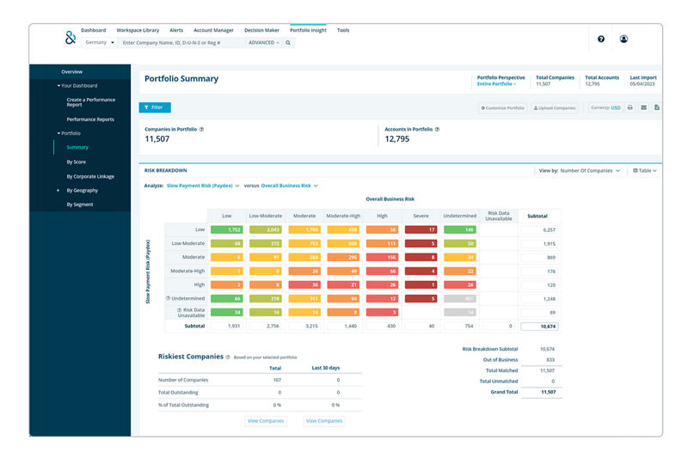This screenshot has height=458, width=688.
Task: Open the Table view selector
Action: tap(643, 170)
